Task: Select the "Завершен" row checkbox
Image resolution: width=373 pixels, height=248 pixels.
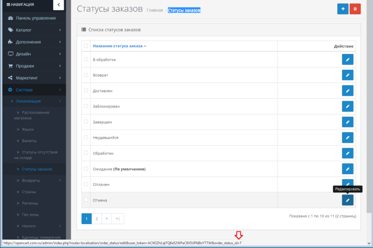Action: (86, 122)
